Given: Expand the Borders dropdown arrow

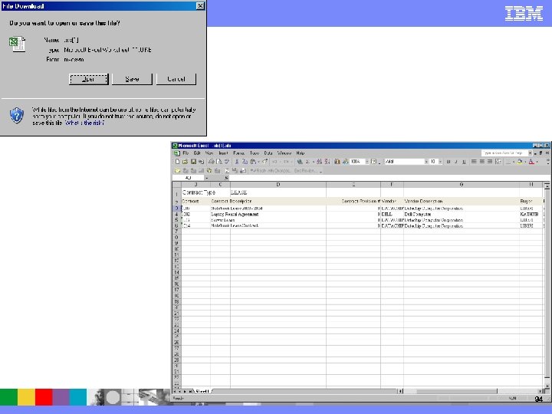Looking at the screenshot, I should (x=513, y=162).
